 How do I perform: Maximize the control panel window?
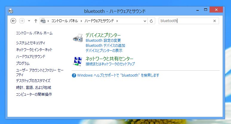coord(206,10)
